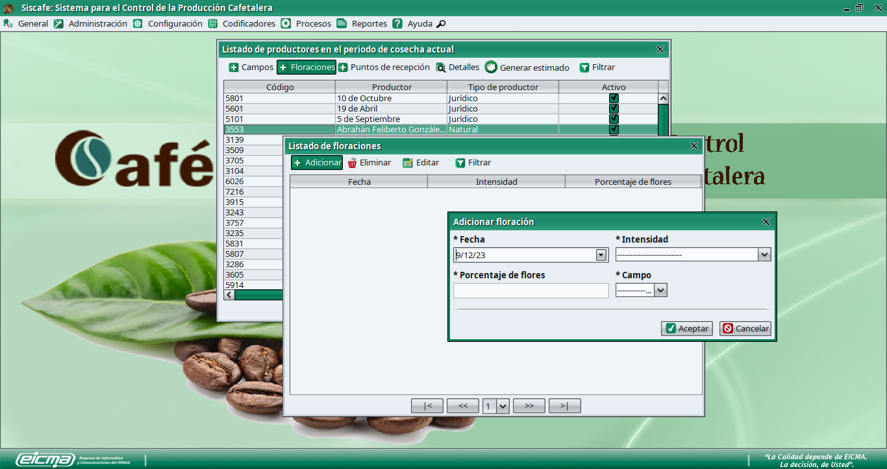This screenshot has width=887, height=469.
Task: Open Puntos de recepción toolbar item
Action: pyautogui.click(x=383, y=67)
